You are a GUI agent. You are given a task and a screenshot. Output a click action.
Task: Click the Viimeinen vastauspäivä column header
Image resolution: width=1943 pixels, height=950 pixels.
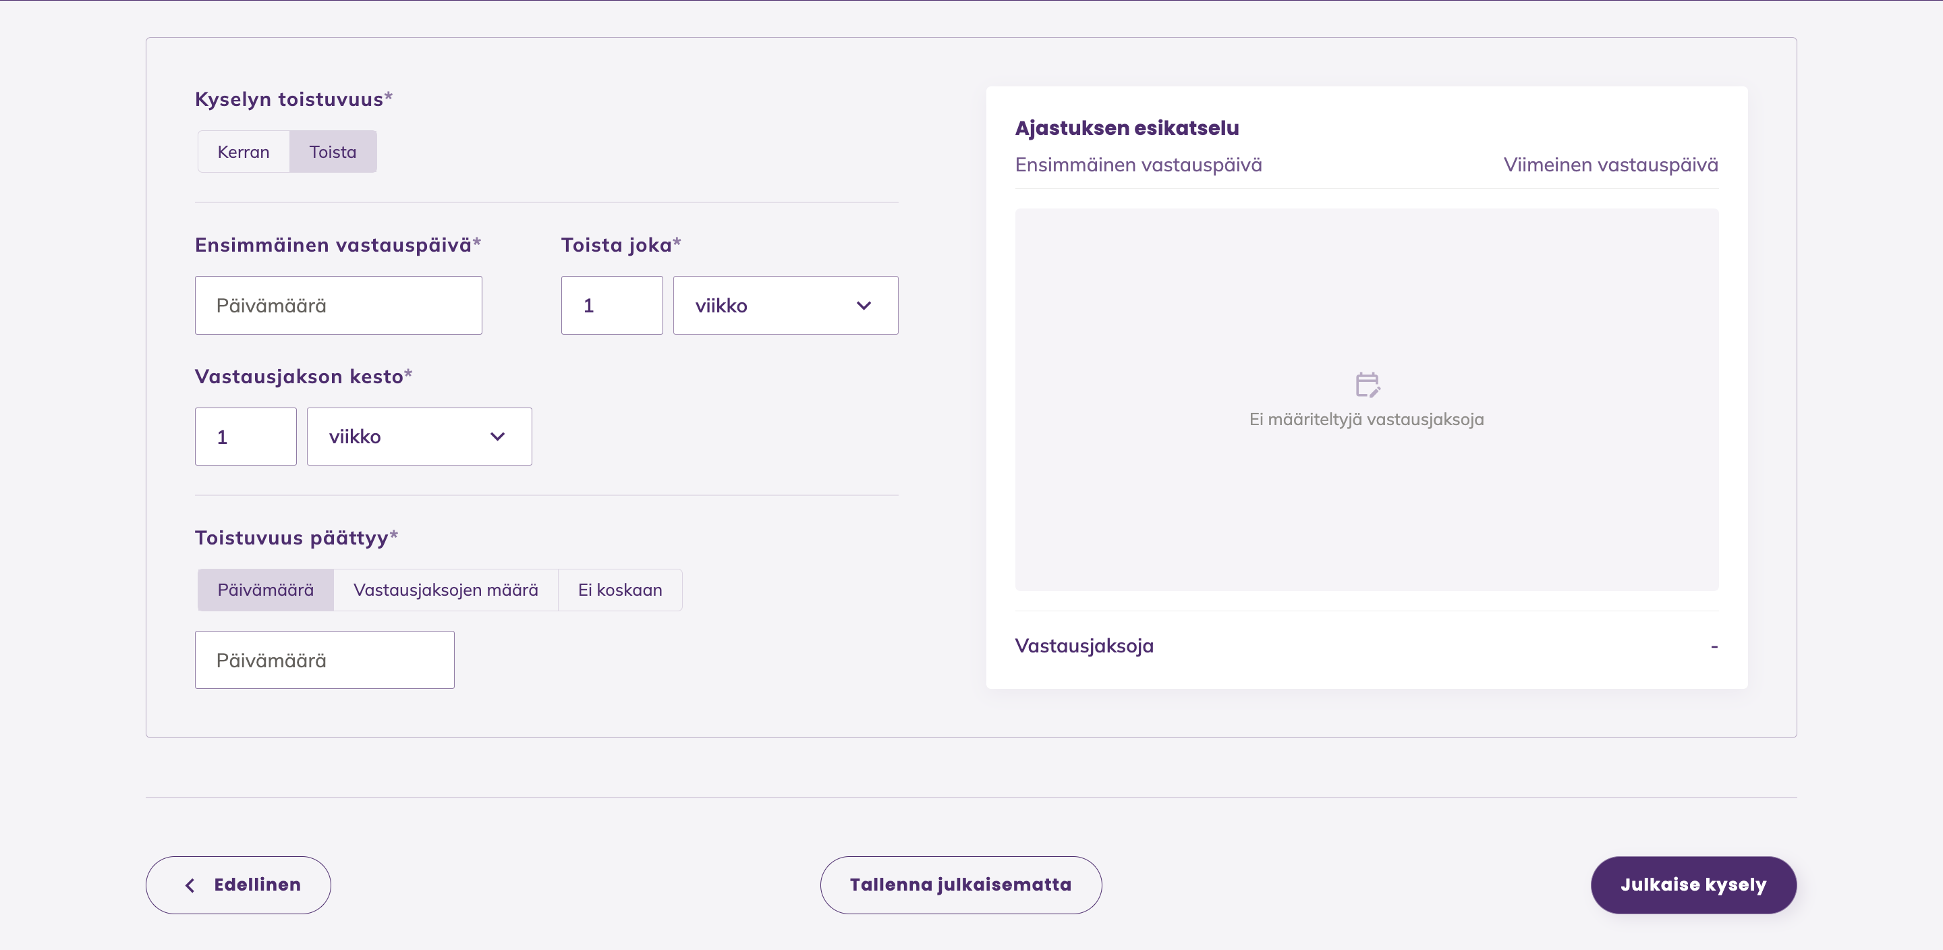(1610, 165)
